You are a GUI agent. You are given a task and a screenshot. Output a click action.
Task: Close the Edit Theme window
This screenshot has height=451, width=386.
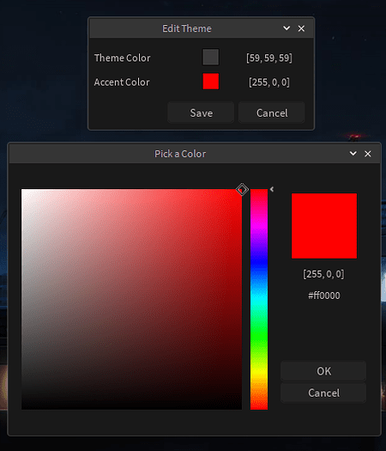(x=301, y=28)
